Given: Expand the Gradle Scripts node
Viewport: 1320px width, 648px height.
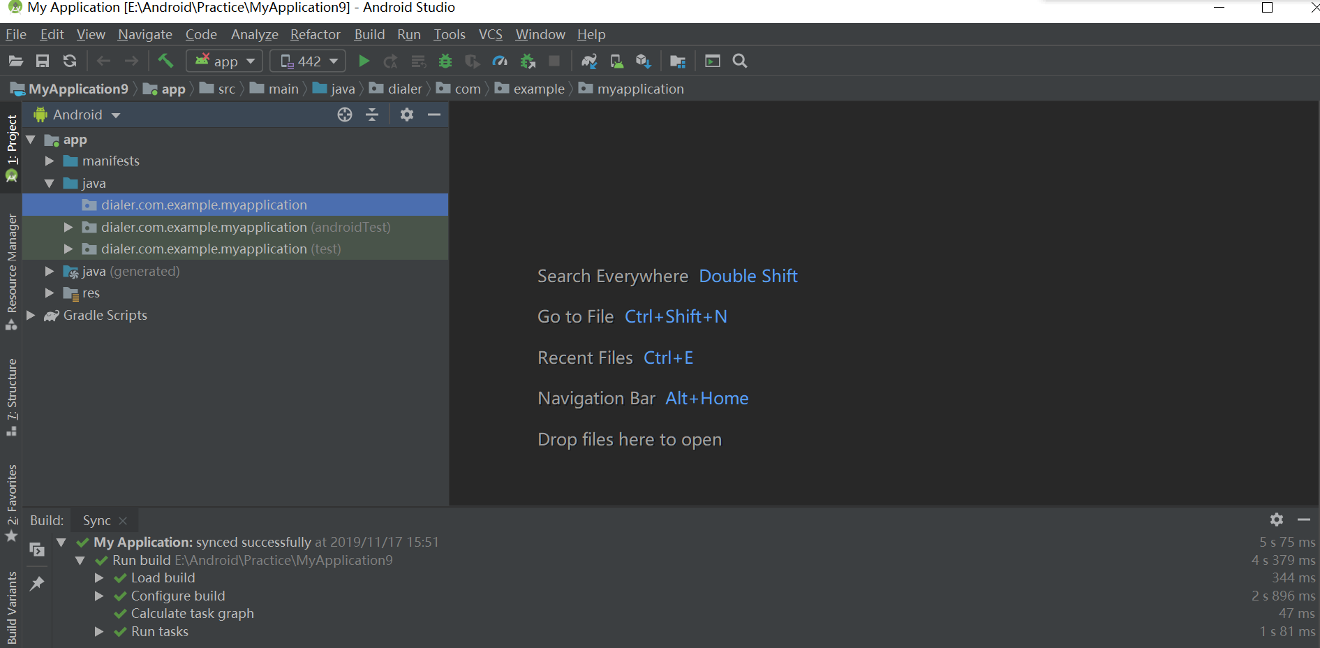Looking at the screenshot, I should pyautogui.click(x=31, y=315).
